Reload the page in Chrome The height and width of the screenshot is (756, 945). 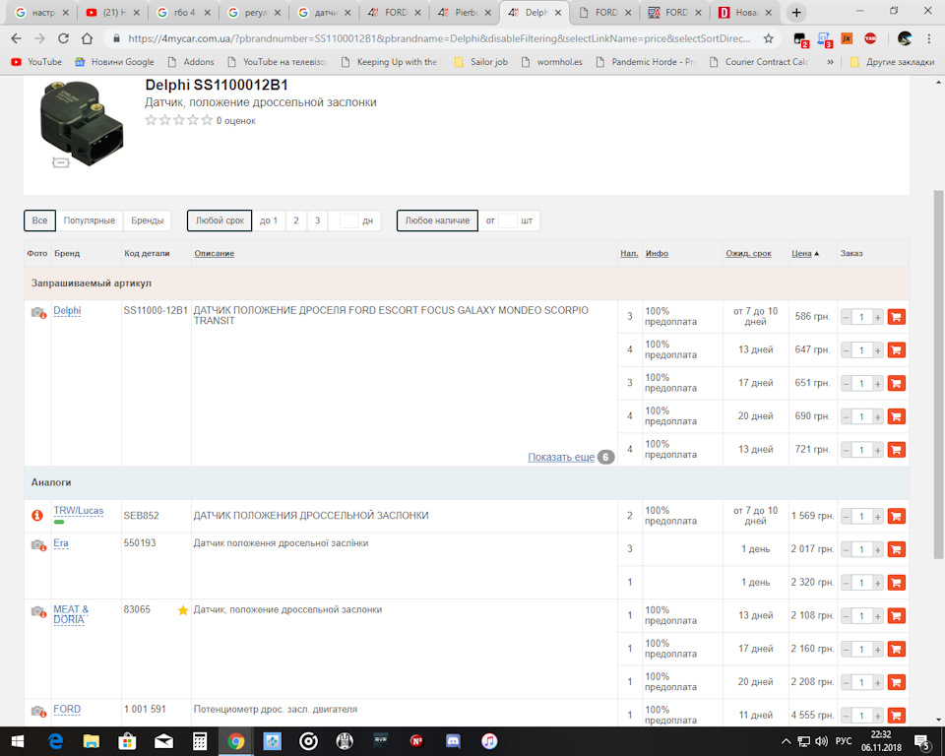pyautogui.click(x=63, y=38)
